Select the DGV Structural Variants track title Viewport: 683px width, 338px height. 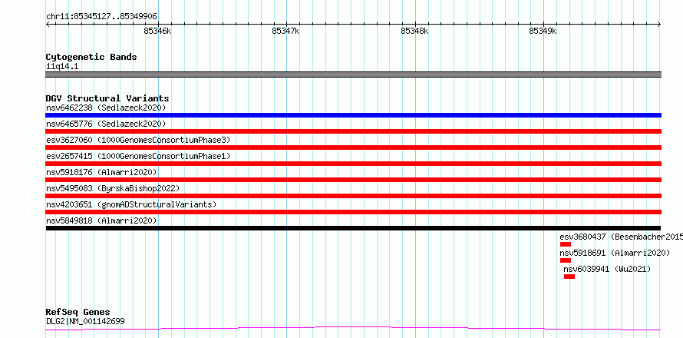[107, 98]
